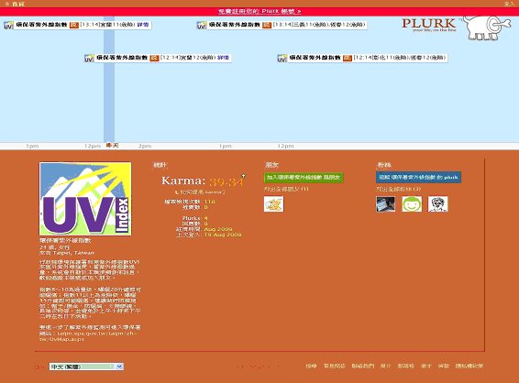The height and width of the screenshot is (383, 519).
Task: Click the 朋友 friends heading
Action: [271, 165]
